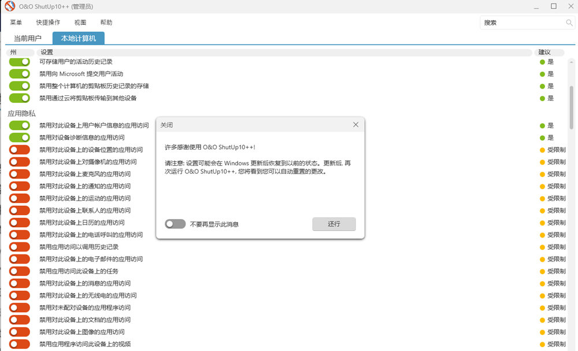Open the 视图 menu
The width and height of the screenshot is (578, 351).
(x=80, y=23)
